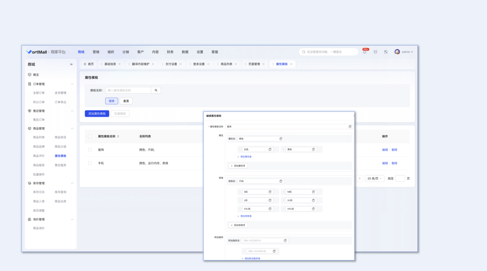
Task: Close the 商品列表 tab with X
Action: tap(236, 64)
